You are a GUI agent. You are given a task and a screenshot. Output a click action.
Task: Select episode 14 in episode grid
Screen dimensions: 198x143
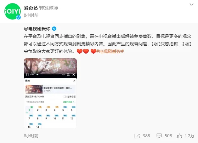pyautogui.click(x=38, y=126)
